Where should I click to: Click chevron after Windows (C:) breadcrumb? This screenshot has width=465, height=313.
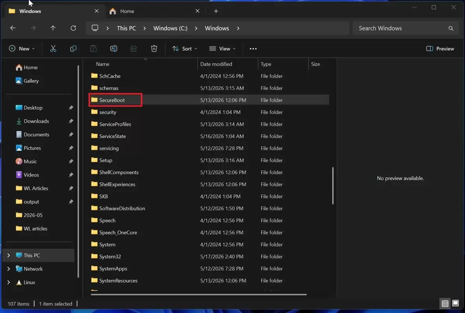pyautogui.click(x=196, y=28)
